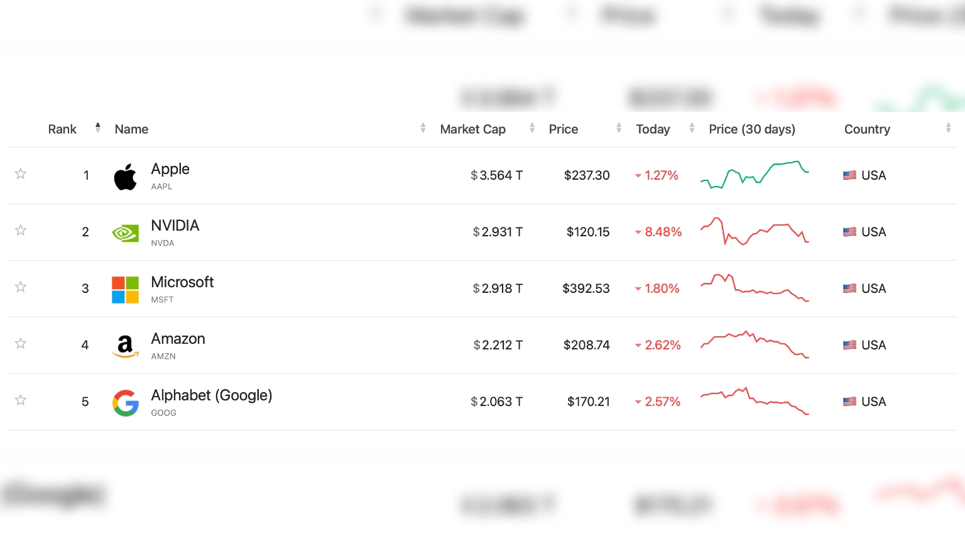The width and height of the screenshot is (965, 543).
Task: Click the Amazon logo icon
Action: [125, 346]
